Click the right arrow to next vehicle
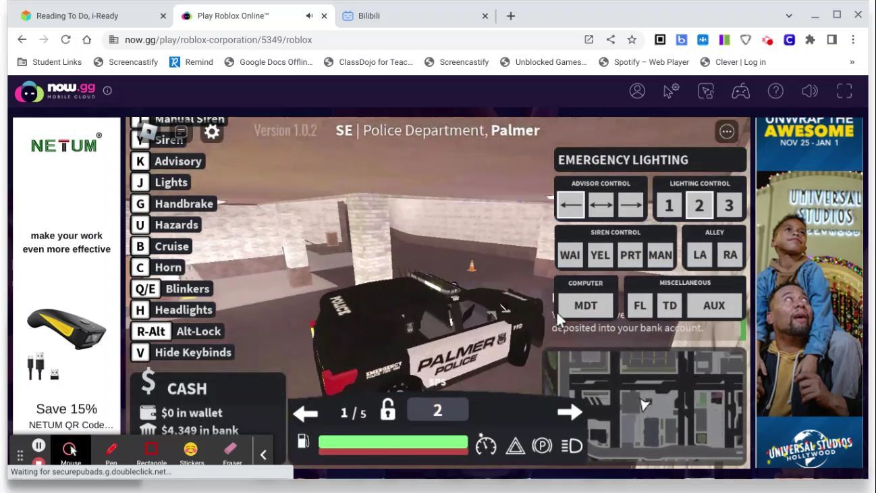This screenshot has height=493, width=876. pos(570,412)
